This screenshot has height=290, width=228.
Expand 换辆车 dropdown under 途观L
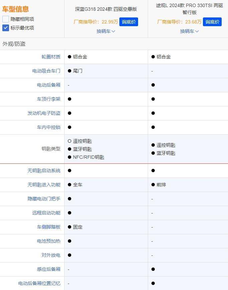click(x=189, y=31)
